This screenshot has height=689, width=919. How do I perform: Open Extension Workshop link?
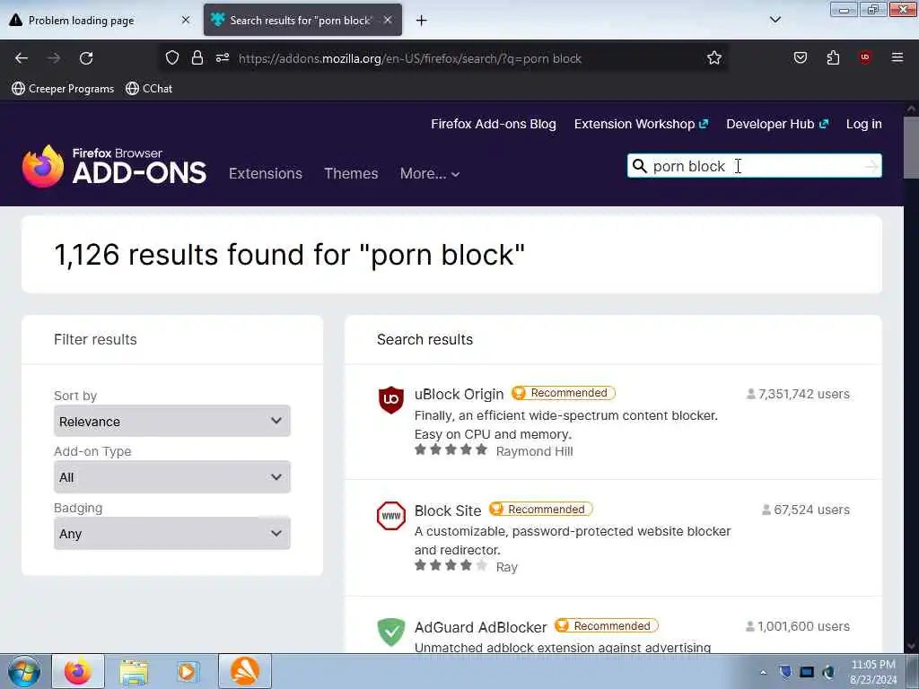click(641, 124)
